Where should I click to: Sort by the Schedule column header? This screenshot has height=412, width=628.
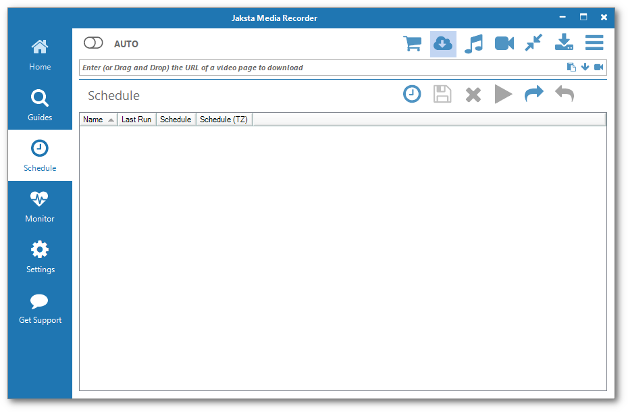pos(176,120)
